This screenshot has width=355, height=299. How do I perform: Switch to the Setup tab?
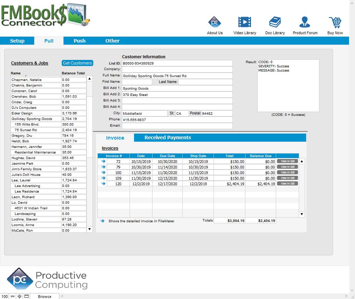17,41
